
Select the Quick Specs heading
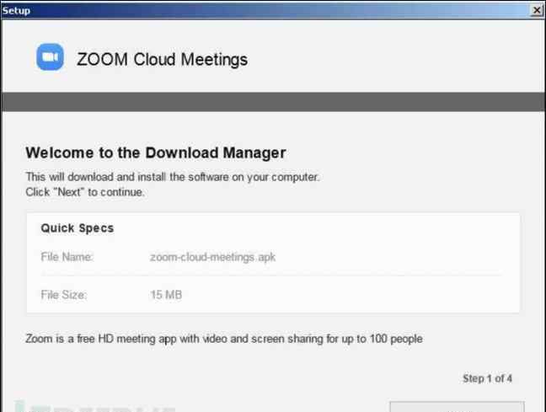78,228
